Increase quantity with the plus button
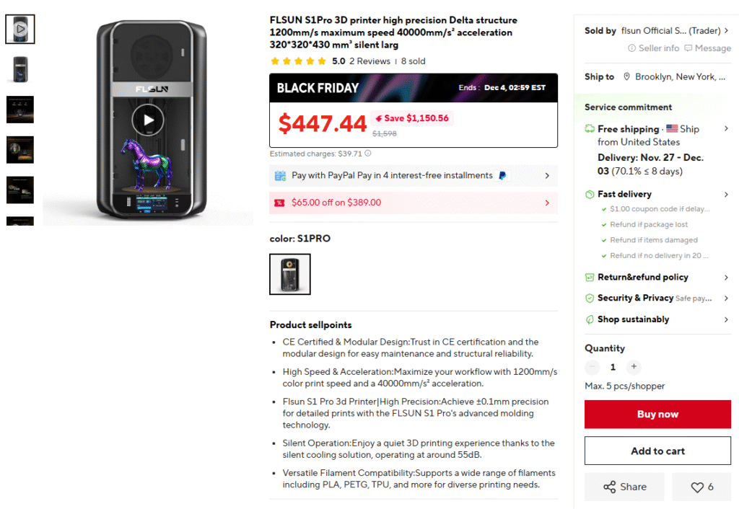739x509 pixels. pyautogui.click(x=634, y=367)
